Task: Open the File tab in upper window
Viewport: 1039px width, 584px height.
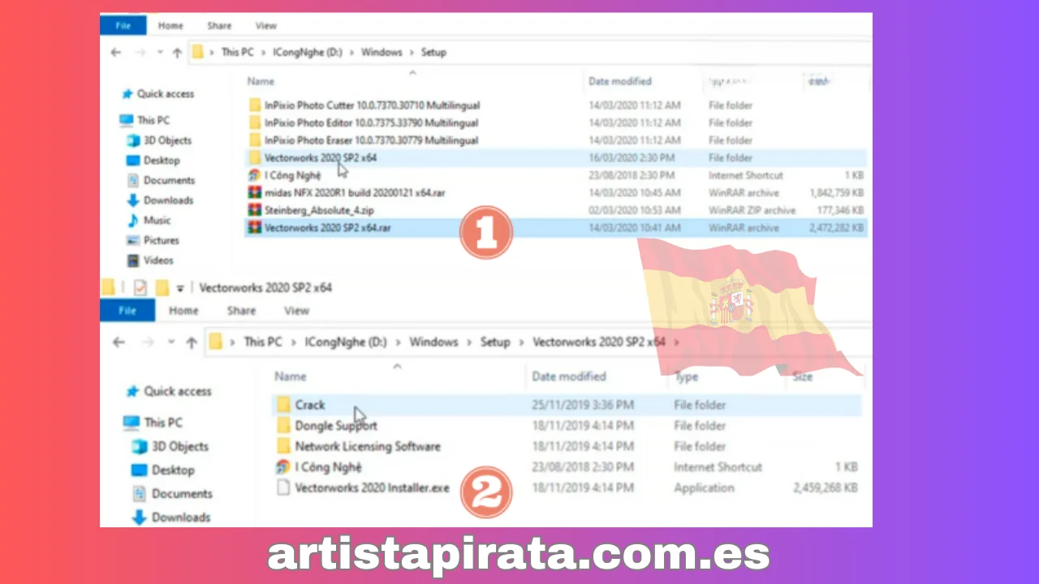Action: 123,25
